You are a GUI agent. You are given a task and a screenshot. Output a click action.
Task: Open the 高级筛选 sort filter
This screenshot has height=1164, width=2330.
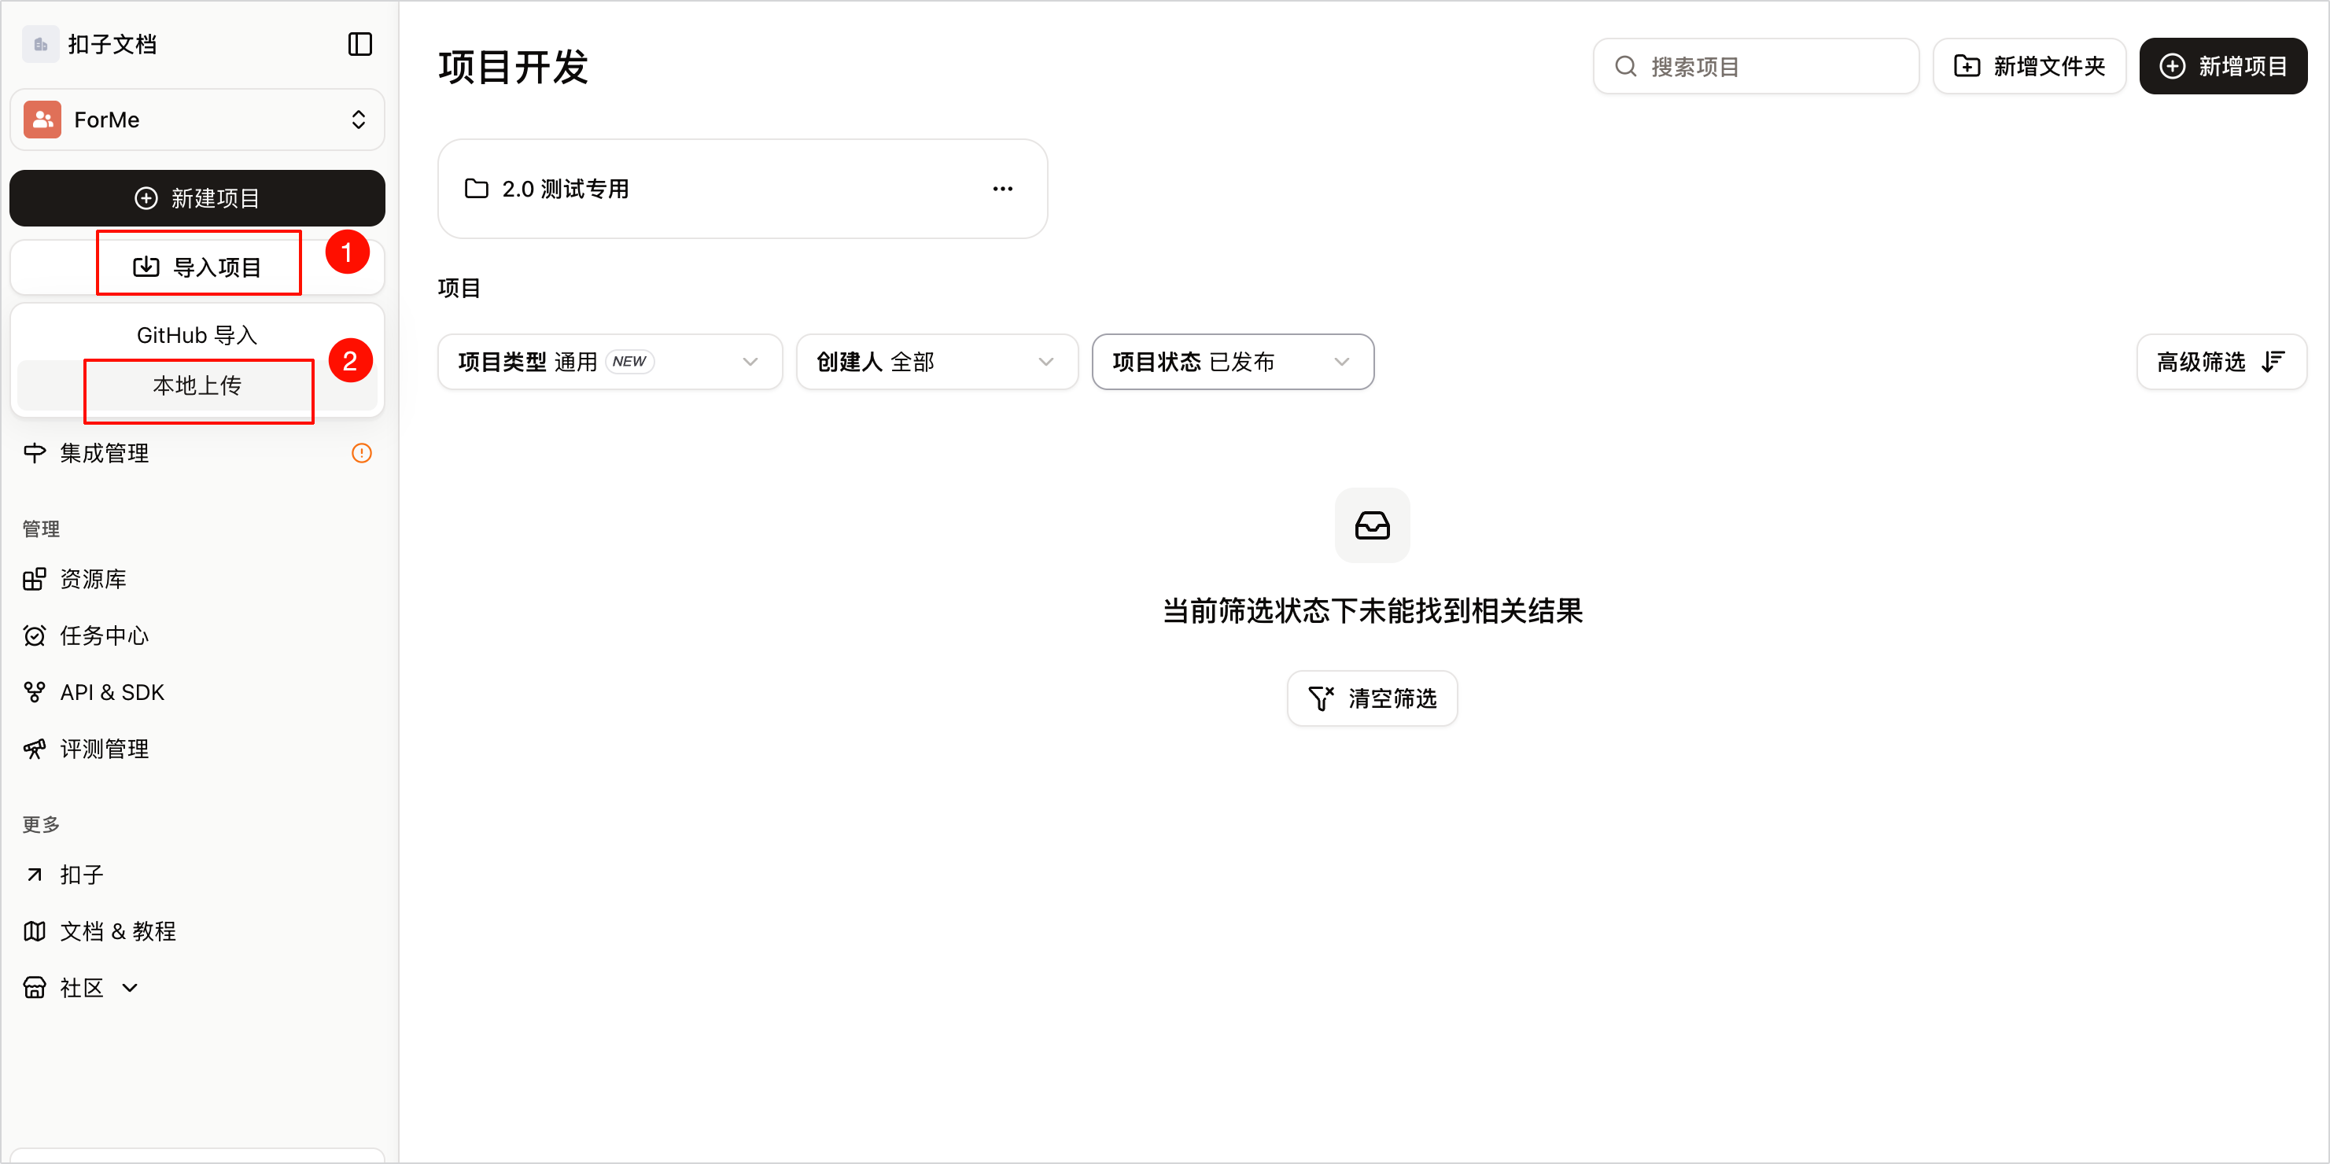[x=2221, y=362]
